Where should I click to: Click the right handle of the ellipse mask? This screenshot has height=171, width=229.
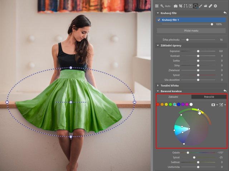pos(135,102)
